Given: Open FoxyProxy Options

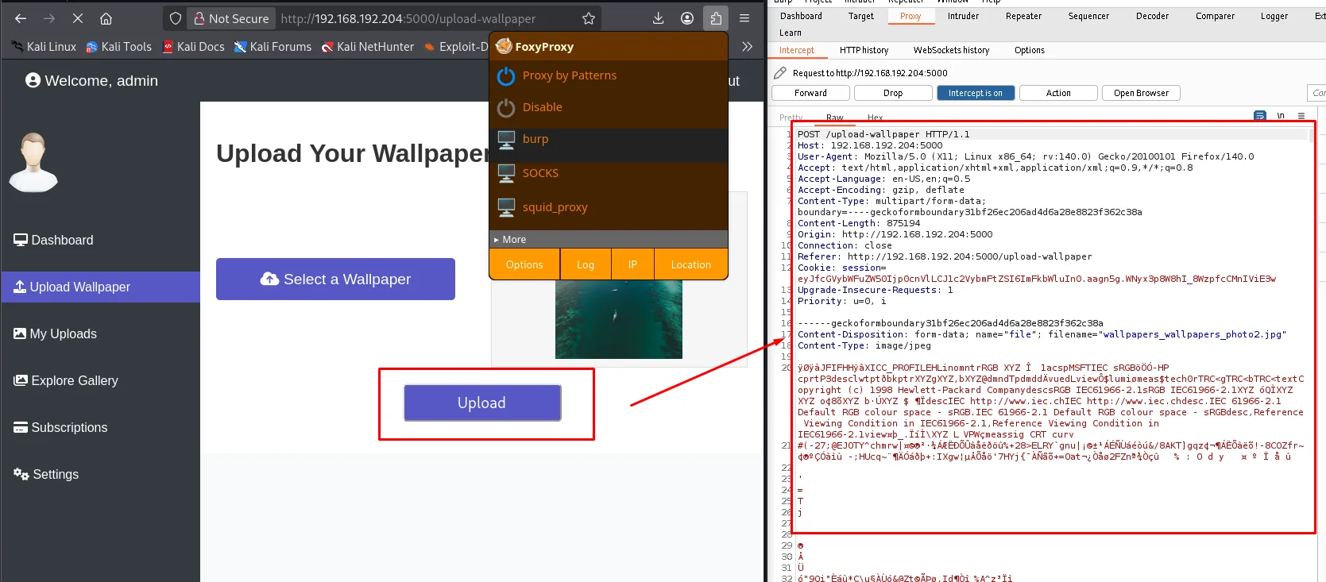Looking at the screenshot, I should (x=524, y=264).
